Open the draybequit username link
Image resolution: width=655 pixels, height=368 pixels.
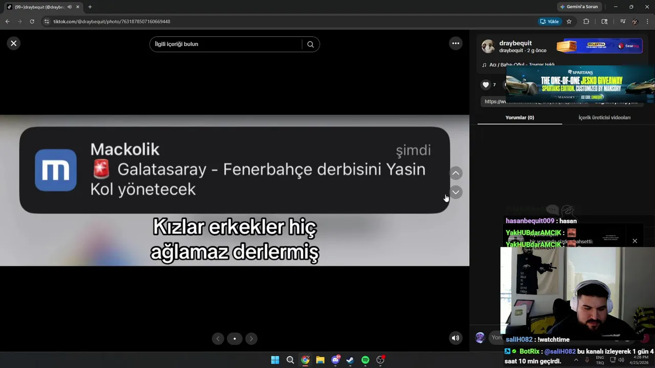tap(515, 43)
